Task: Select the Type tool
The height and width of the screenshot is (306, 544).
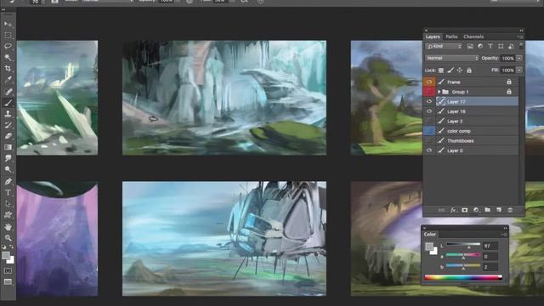Action: 8,192
